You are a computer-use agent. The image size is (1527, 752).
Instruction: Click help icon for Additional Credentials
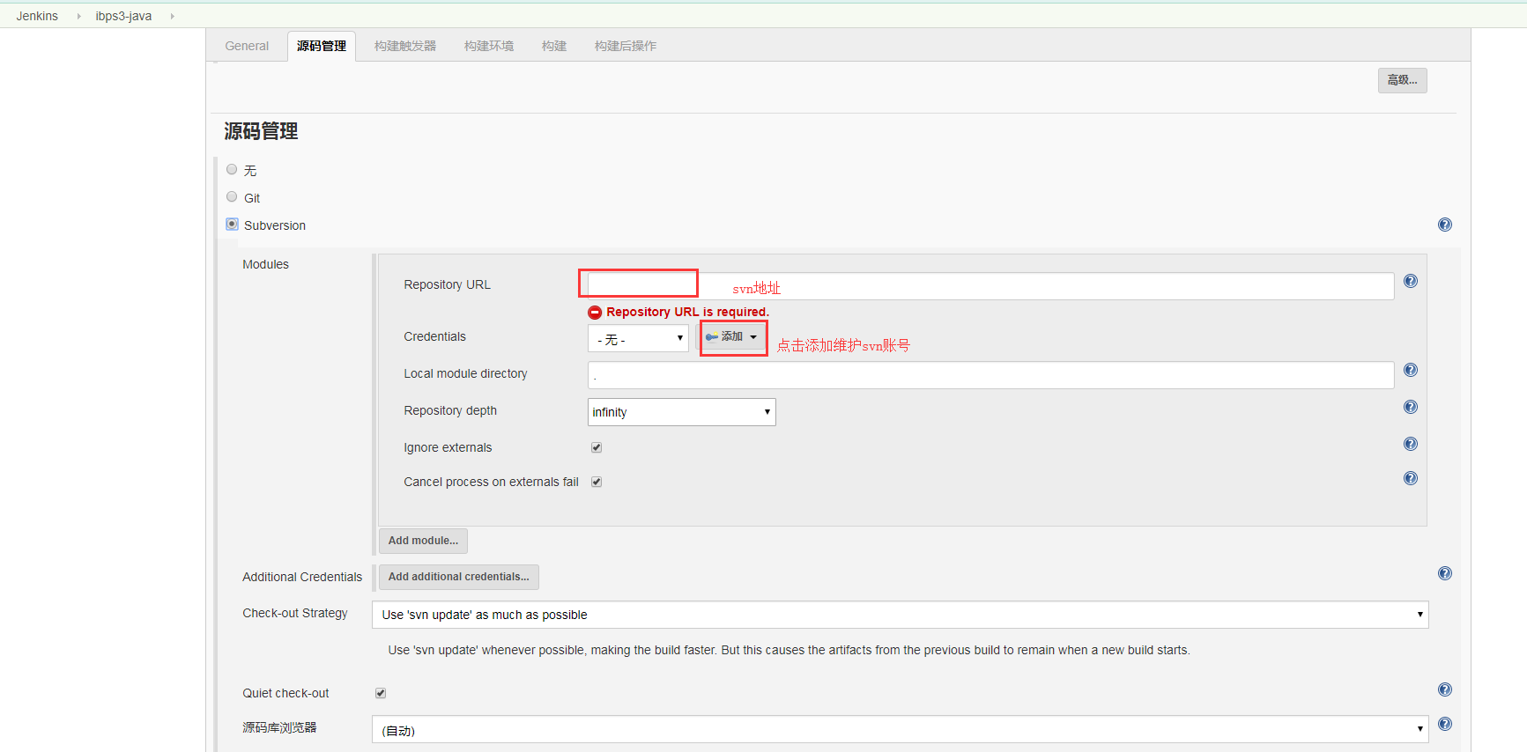(1444, 573)
